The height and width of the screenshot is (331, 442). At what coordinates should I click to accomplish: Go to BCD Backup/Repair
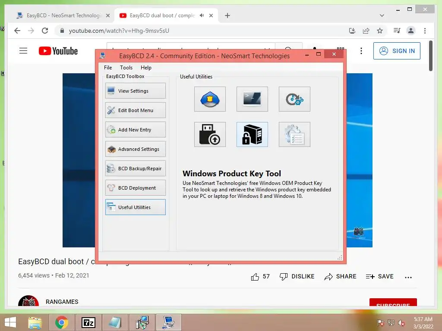click(135, 169)
